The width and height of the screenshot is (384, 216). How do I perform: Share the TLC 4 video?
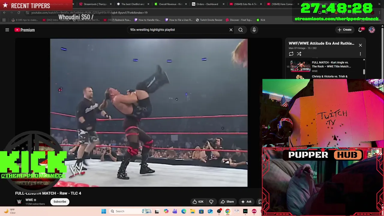[227, 202]
